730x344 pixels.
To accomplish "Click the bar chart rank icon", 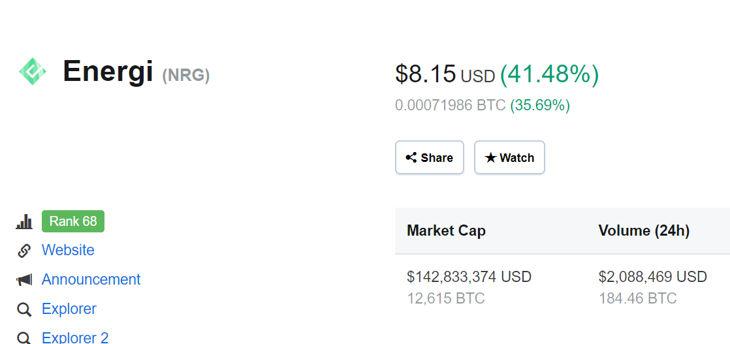I will [24, 221].
